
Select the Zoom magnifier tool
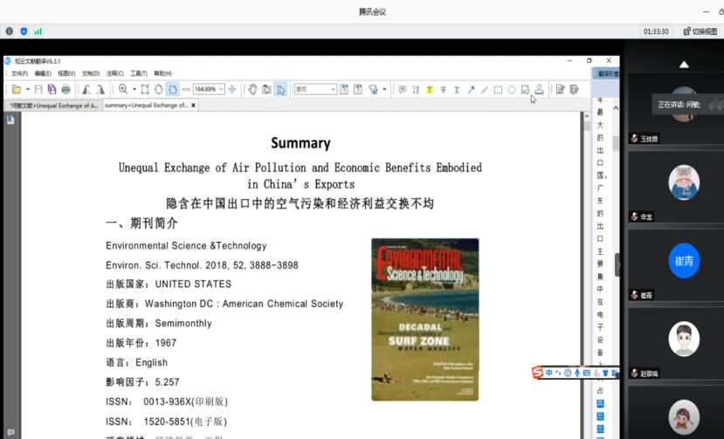click(x=123, y=89)
